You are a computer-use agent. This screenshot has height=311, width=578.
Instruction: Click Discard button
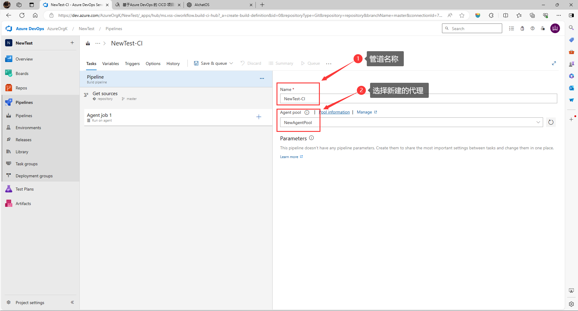pos(251,63)
